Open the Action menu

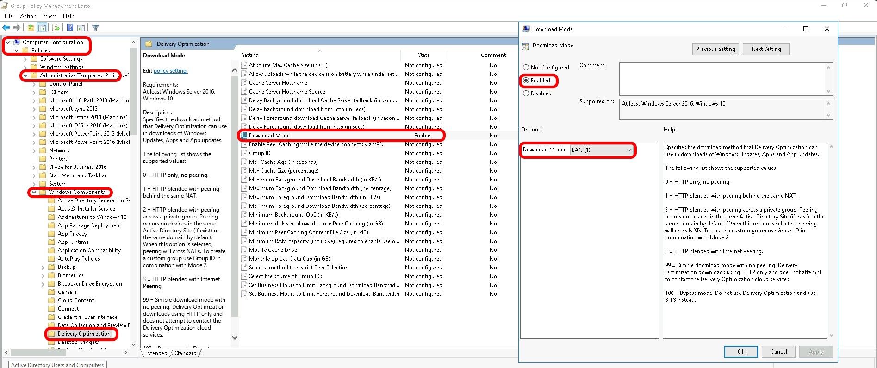[28, 16]
